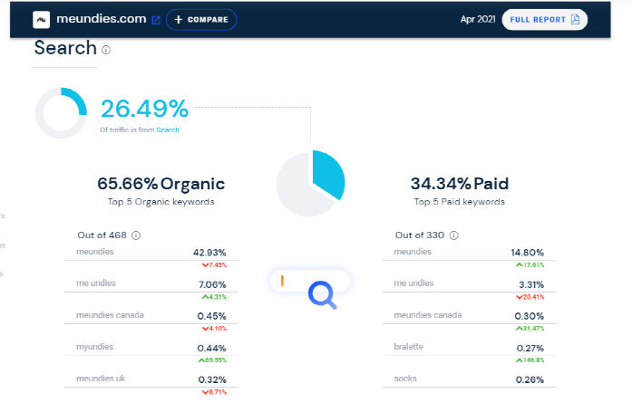632x403 pixels.
Task: Click the Search info icon
Action: (106, 50)
